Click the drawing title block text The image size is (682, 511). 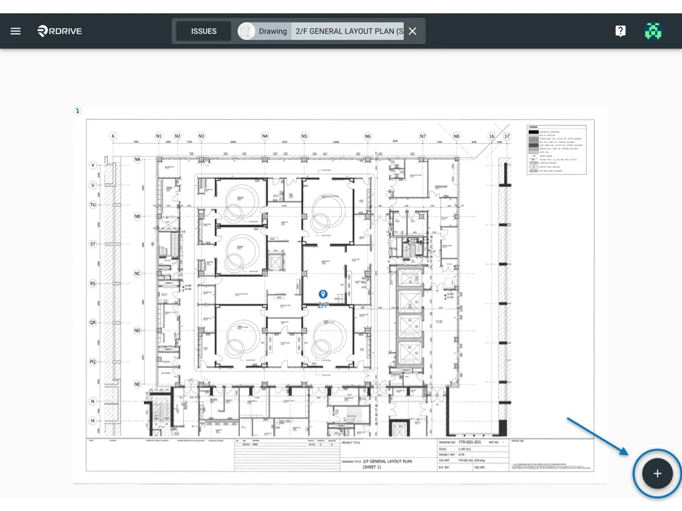(x=388, y=462)
